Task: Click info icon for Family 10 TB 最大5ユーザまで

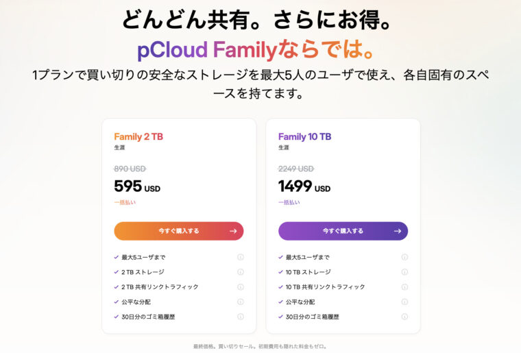Action: [404, 257]
